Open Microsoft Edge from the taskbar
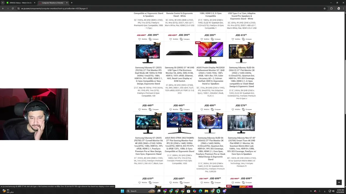The width and height of the screenshot is (346, 194). point(200,191)
